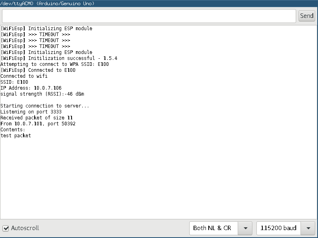Click 'Received packet of size 11' line
The height and width of the screenshot is (238, 318).
coord(37,118)
